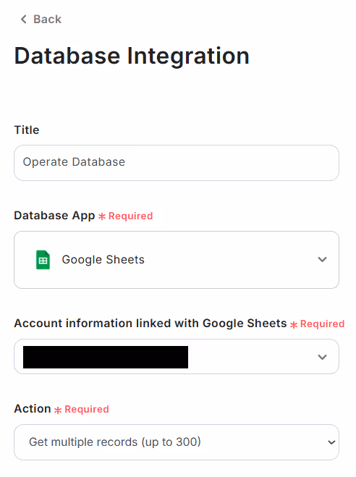Click the small arrow in Action select box
Image resolution: width=356 pixels, height=477 pixels.
331,442
